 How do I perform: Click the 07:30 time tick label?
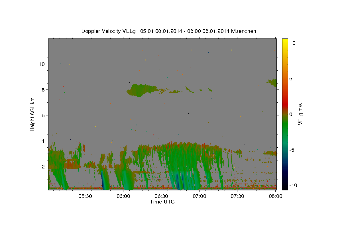[x=237, y=196]
